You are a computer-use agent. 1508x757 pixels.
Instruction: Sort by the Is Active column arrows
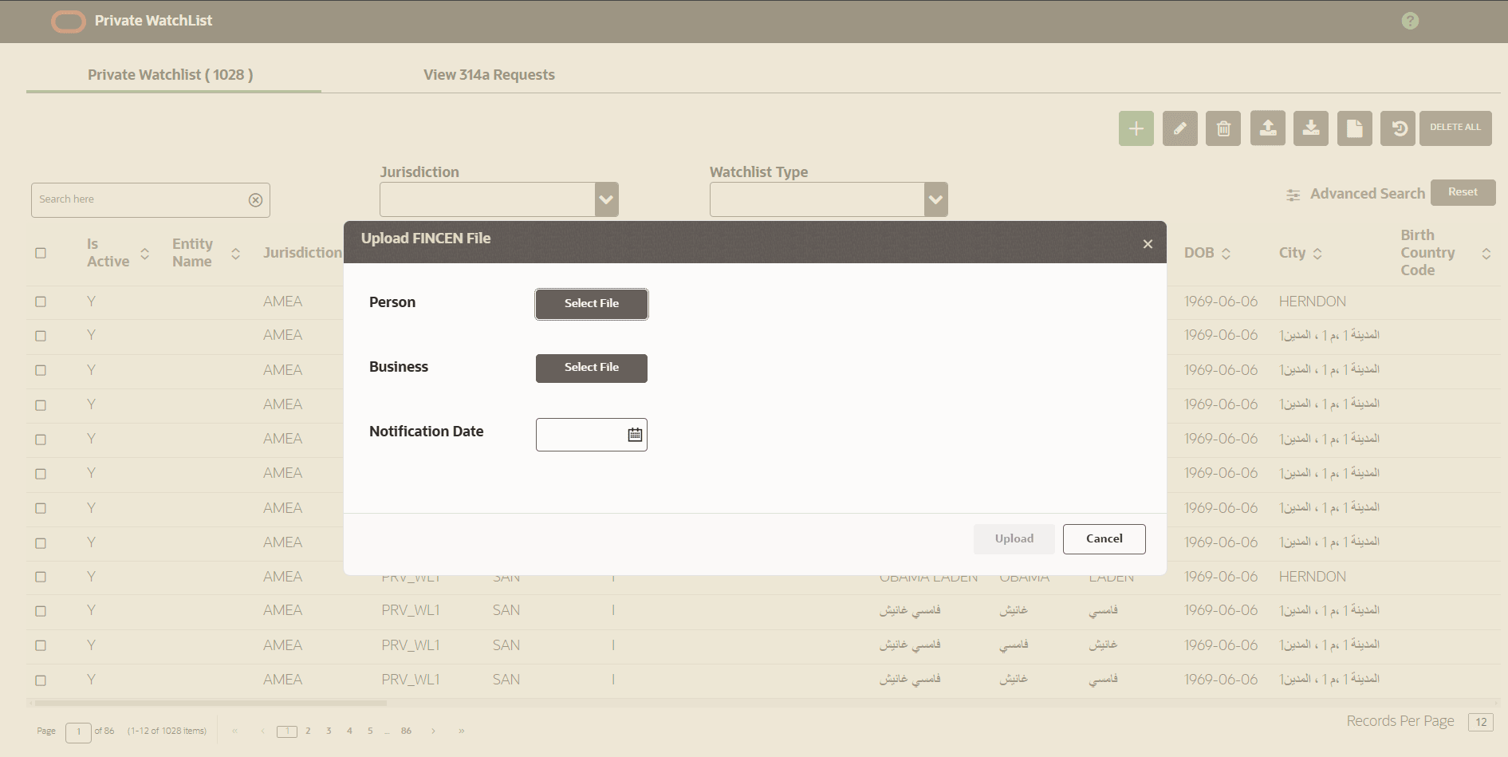[x=145, y=254]
